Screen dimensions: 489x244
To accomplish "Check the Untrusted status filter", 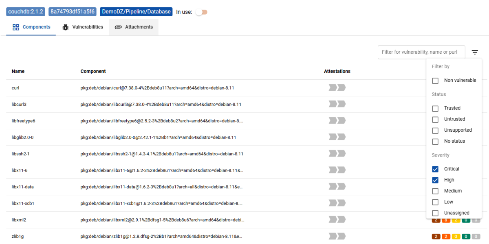I will tap(435, 119).
